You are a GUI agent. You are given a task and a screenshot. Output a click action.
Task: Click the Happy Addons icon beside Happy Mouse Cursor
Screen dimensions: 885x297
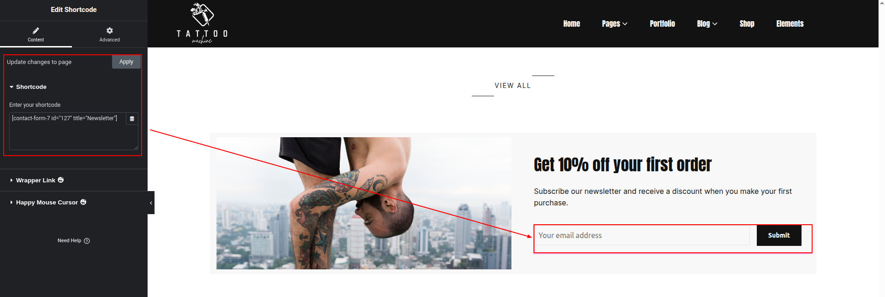point(83,202)
